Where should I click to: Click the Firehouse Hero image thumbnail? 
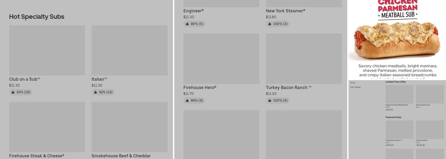[x=221, y=59]
